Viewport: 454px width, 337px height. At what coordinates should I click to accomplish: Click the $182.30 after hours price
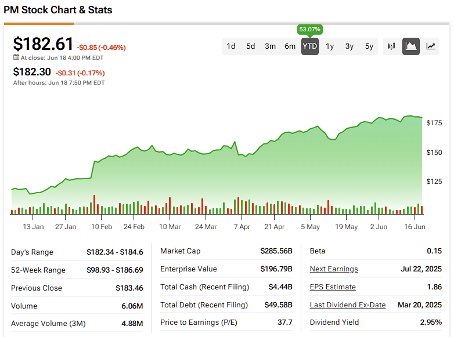pyautogui.click(x=32, y=72)
